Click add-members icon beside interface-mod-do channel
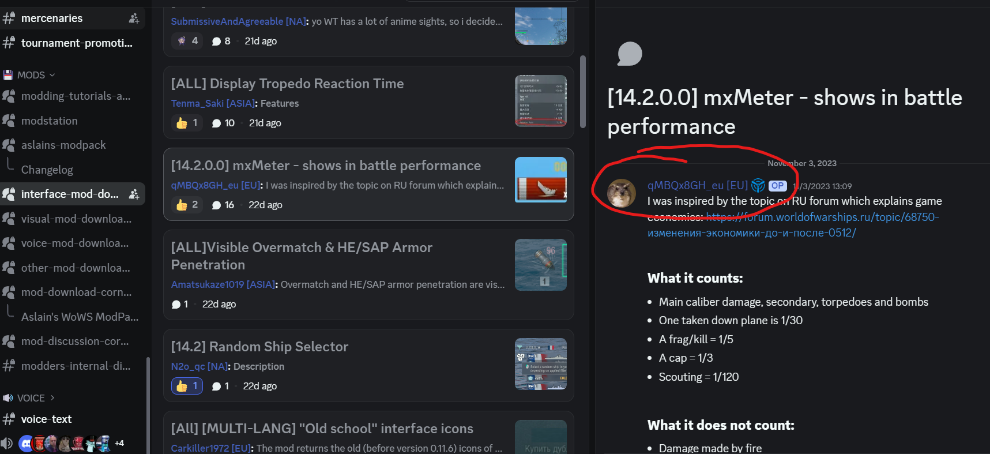 [134, 194]
